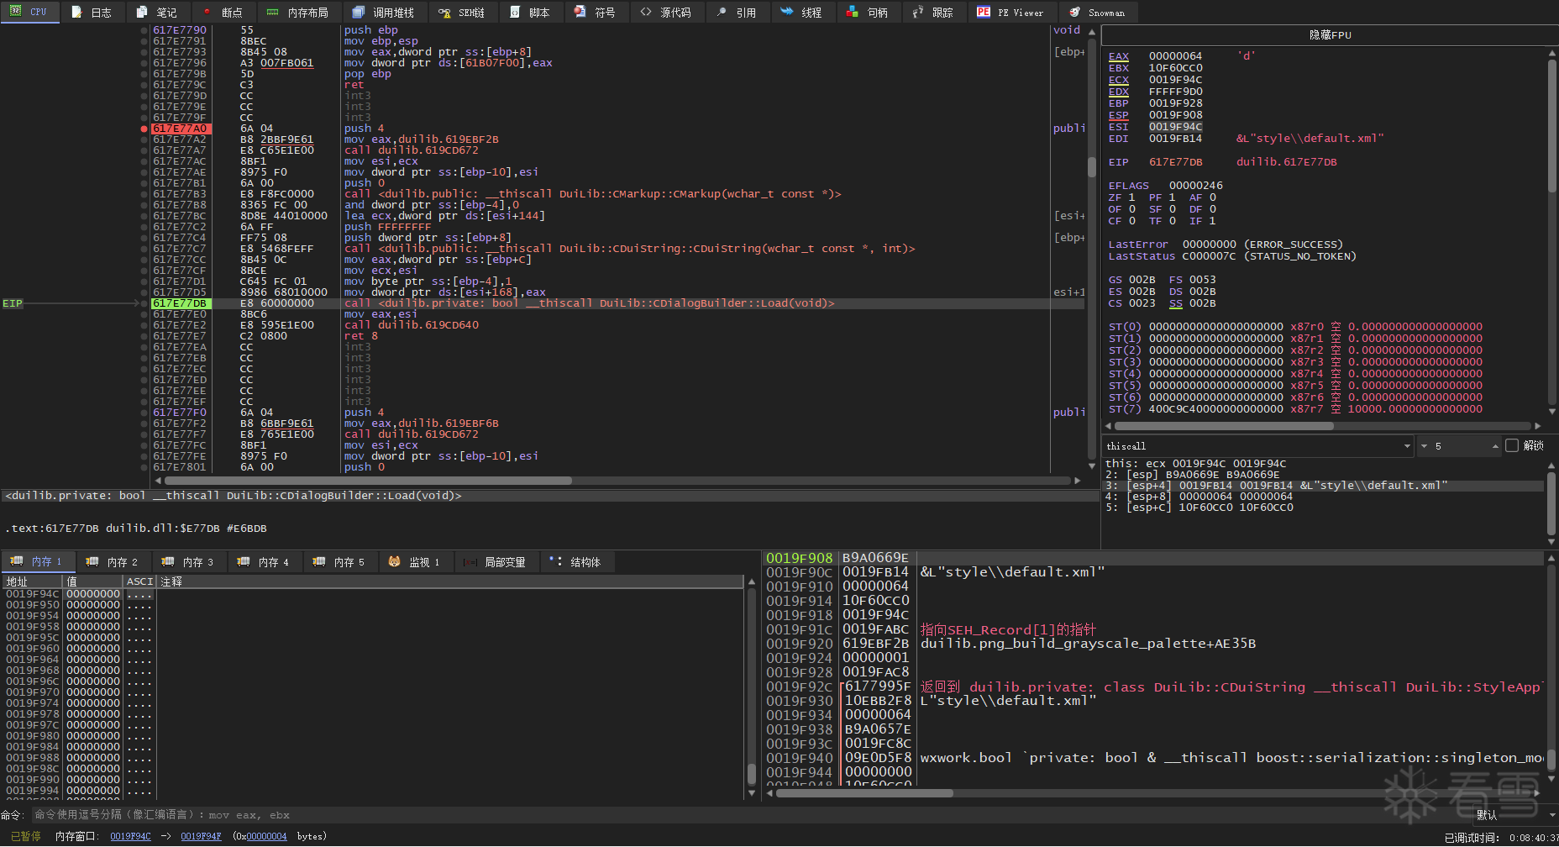Toggle breakpoint bullet at address 617E77E7
Viewport: 1559px width, 847px height.
(x=144, y=336)
